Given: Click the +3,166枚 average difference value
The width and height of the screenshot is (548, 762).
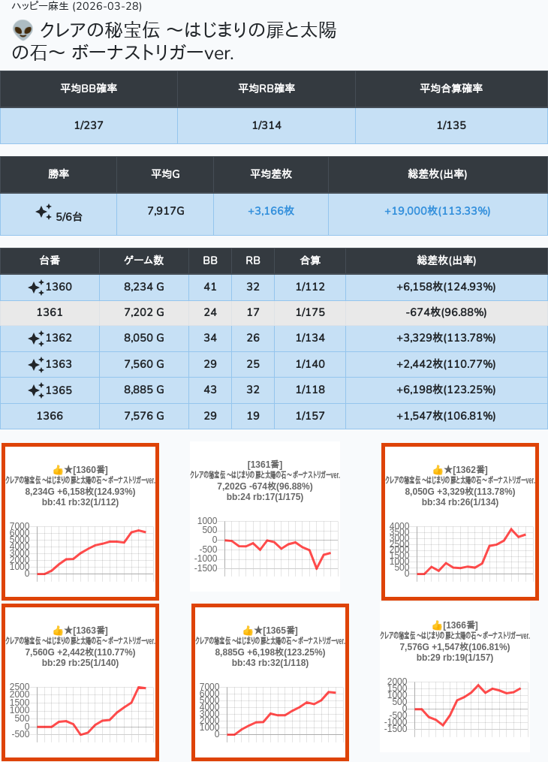Looking at the screenshot, I should [x=270, y=212].
